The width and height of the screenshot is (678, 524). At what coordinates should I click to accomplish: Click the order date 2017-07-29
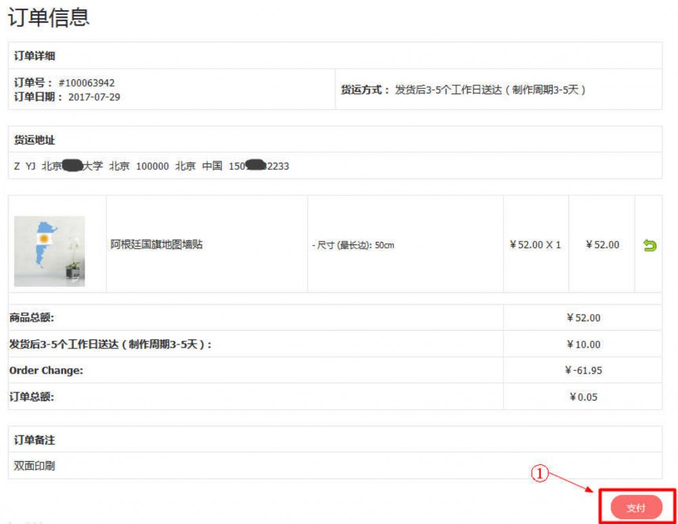94,97
